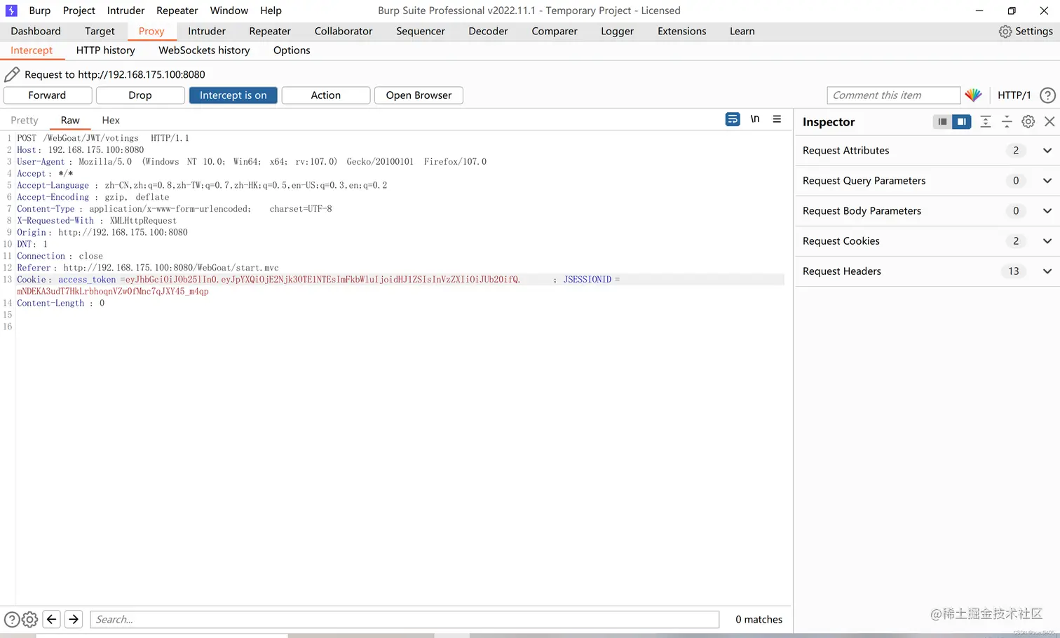Go to previous search match arrow
This screenshot has width=1060, height=638.
51,620
